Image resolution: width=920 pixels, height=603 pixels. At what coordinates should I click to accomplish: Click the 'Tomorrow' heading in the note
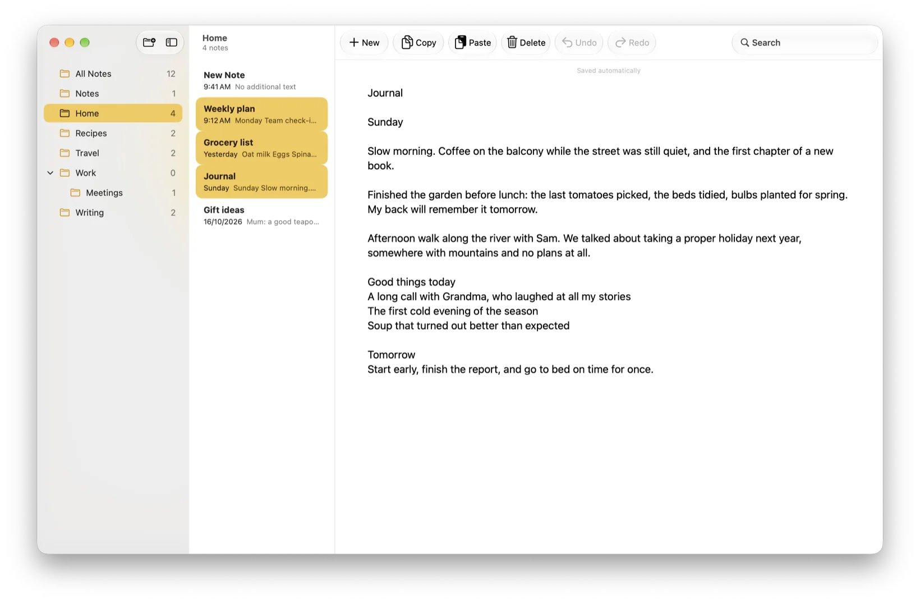point(391,355)
